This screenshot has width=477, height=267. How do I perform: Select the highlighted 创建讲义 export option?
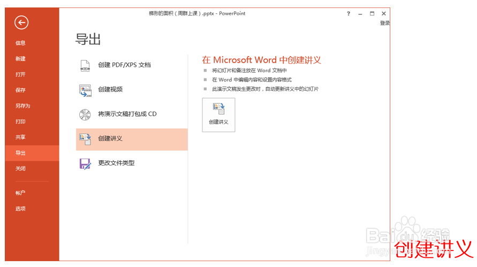coord(132,139)
